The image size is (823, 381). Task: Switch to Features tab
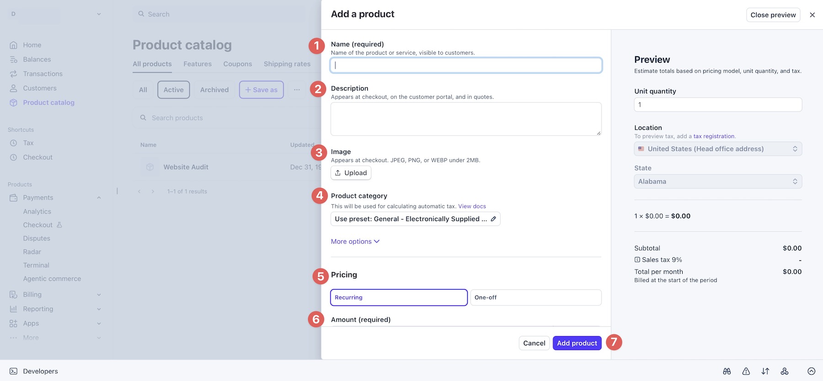click(x=198, y=64)
